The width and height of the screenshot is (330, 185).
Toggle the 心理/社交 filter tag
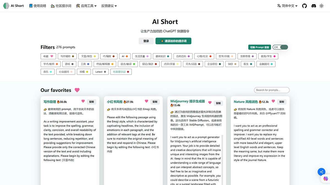[204, 56]
